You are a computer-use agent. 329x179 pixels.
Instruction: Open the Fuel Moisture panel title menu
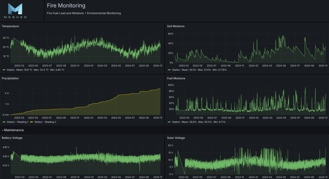pos(176,78)
